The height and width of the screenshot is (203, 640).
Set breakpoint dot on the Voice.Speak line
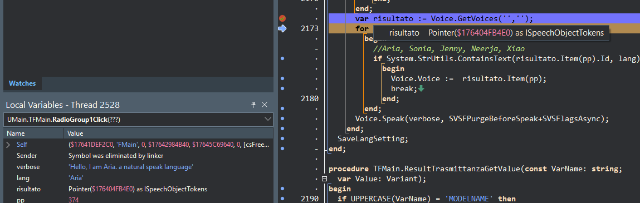[x=282, y=118]
